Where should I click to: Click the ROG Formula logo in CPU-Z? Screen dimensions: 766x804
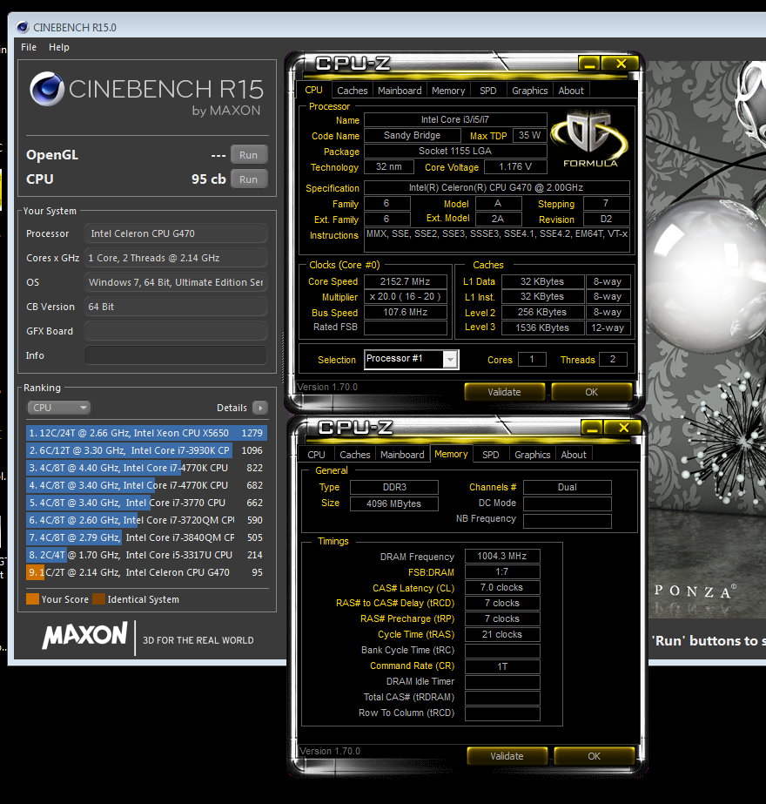pyautogui.click(x=590, y=139)
